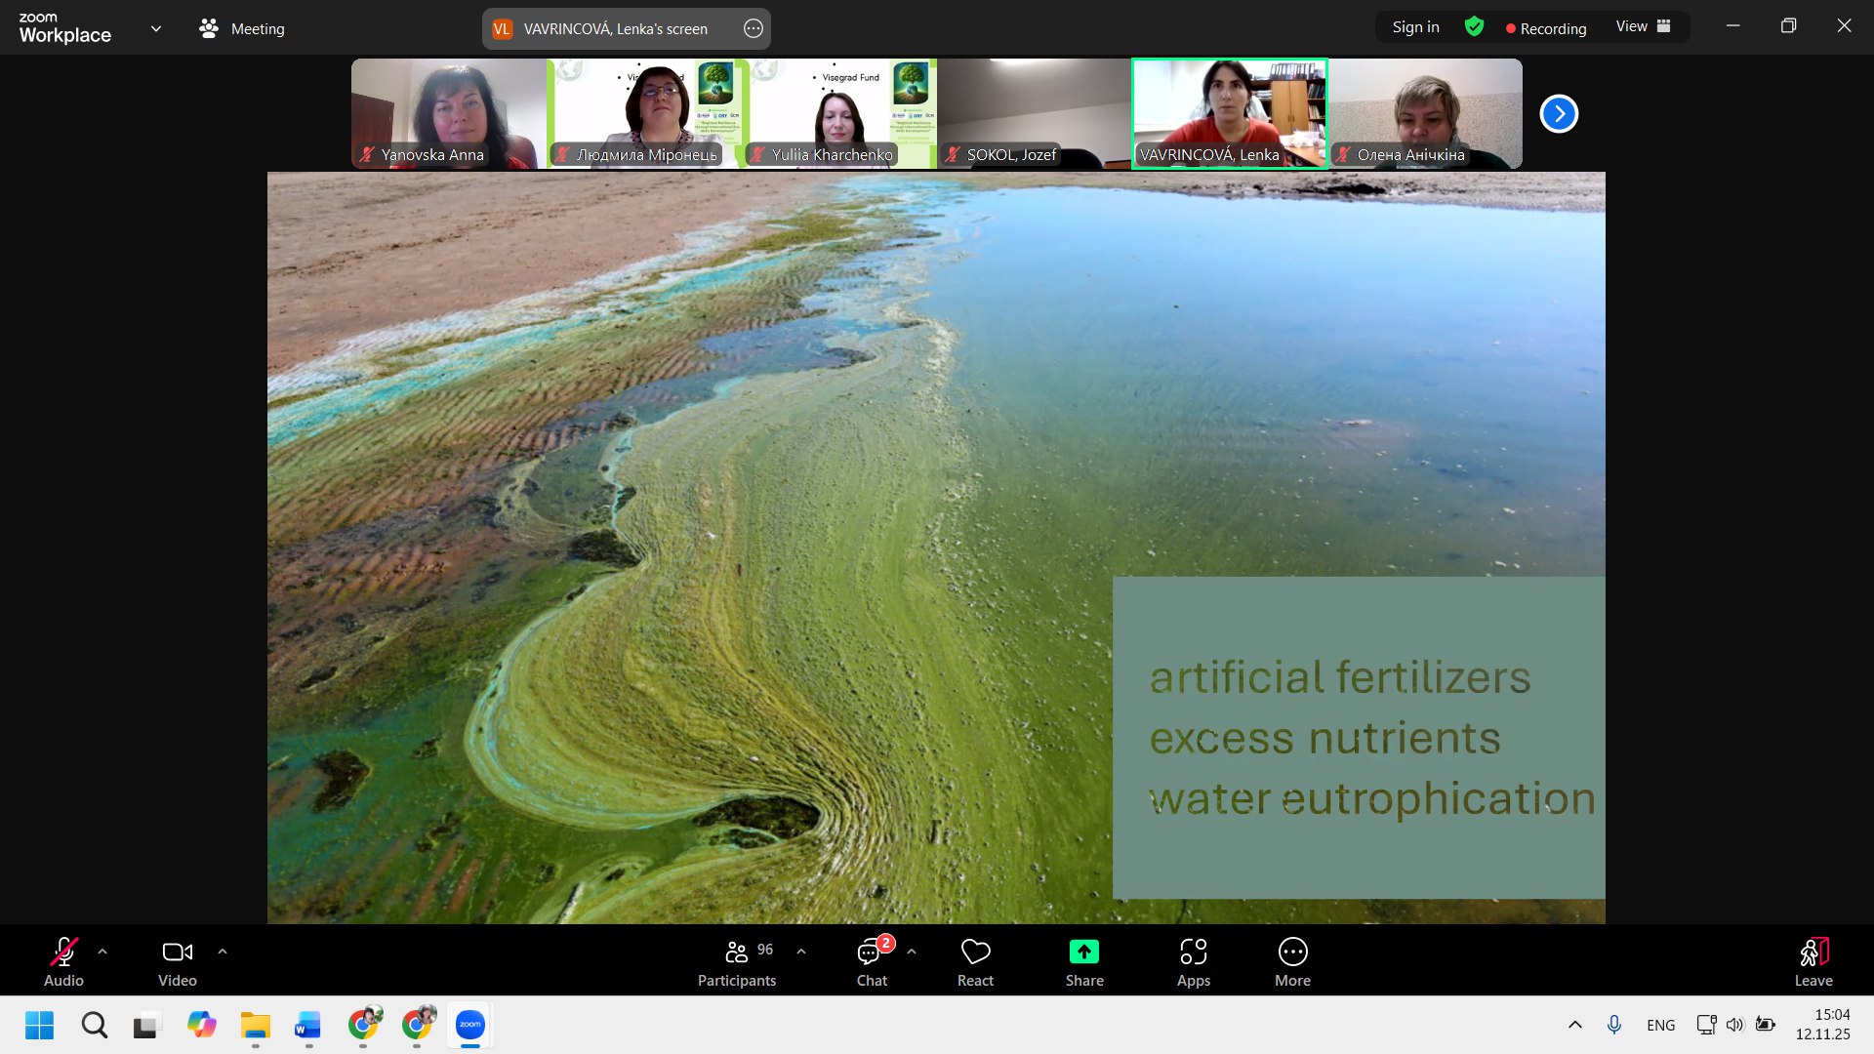
Task: Open the More options menu
Action: point(1292,961)
